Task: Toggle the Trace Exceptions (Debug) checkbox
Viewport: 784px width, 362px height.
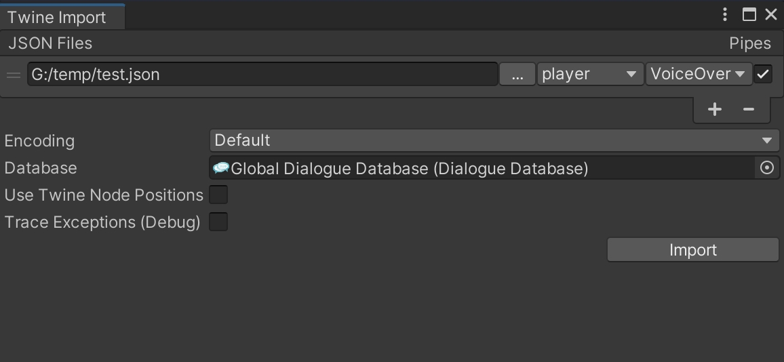Action: coord(218,222)
